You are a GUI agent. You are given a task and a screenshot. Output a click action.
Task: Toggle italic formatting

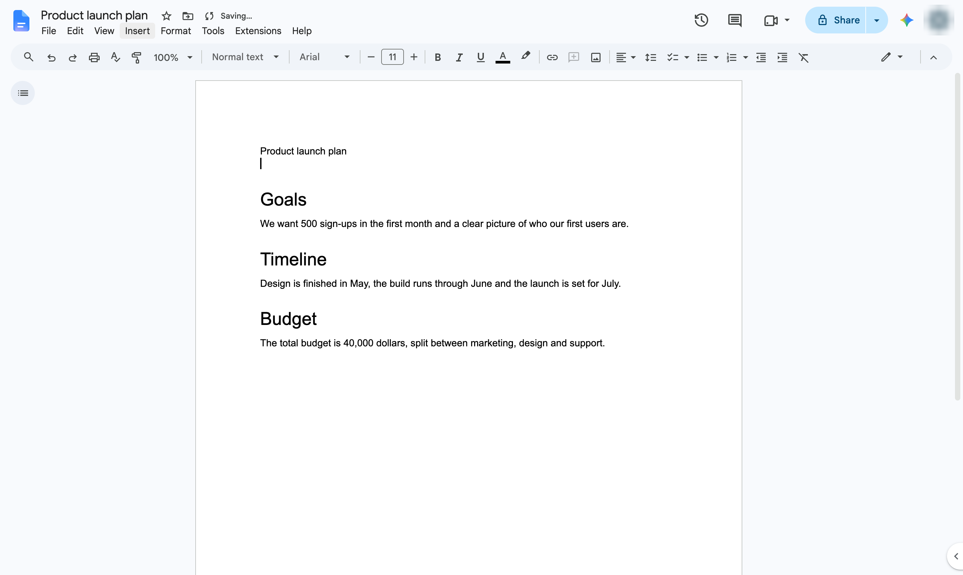459,57
